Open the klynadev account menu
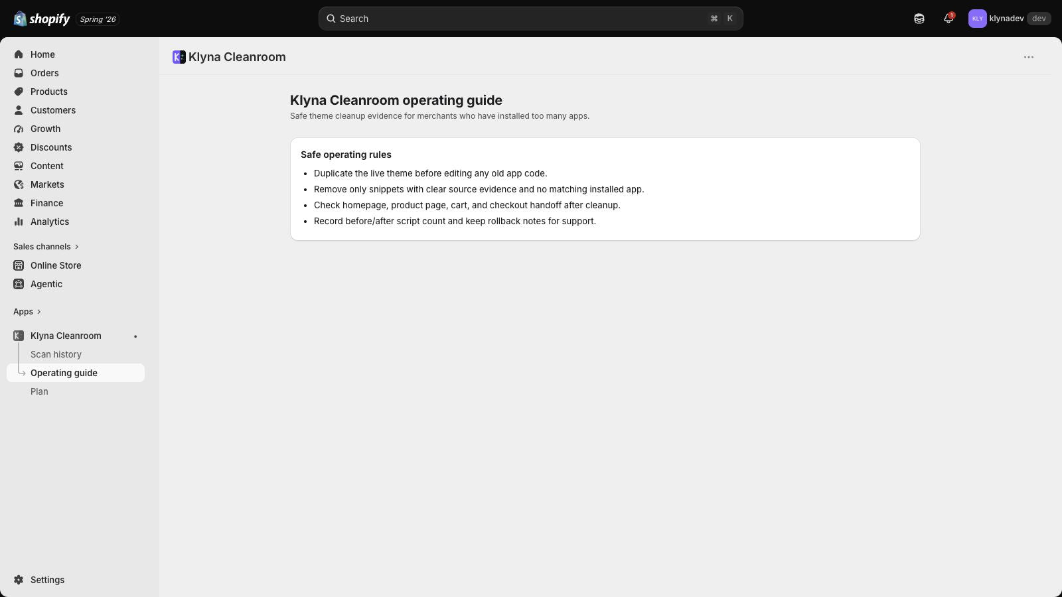 pos(1010,19)
